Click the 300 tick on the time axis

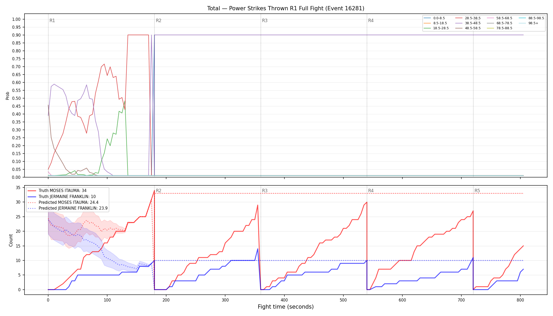[225, 300]
